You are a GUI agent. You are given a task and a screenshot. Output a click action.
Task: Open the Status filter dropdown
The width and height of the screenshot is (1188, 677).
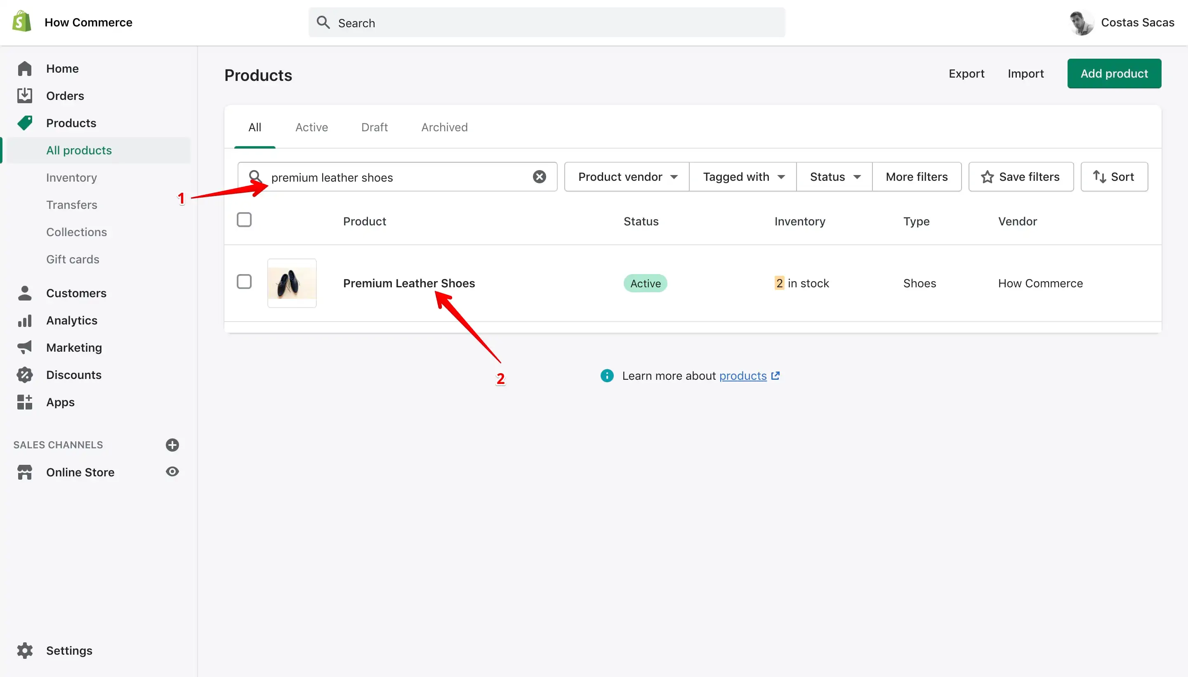pos(834,177)
